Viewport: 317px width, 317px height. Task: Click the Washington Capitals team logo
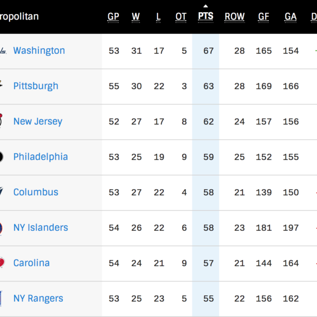(x=3, y=51)
